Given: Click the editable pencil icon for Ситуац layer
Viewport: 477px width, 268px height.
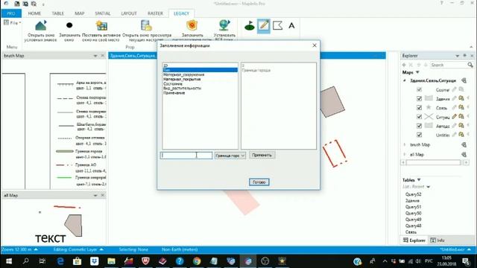Looking at the screenshot, I should (x=454, y=117).
